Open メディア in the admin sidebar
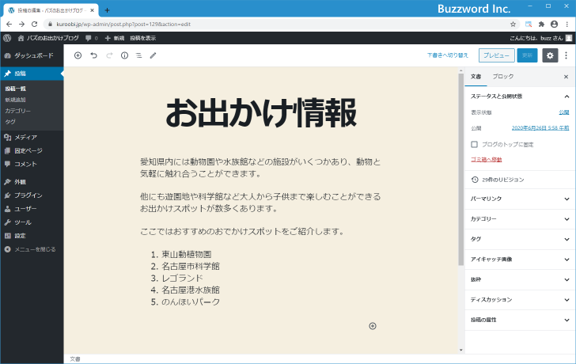Screen dimensions: 576x364 pyautogui.click(x=32, y=137)
